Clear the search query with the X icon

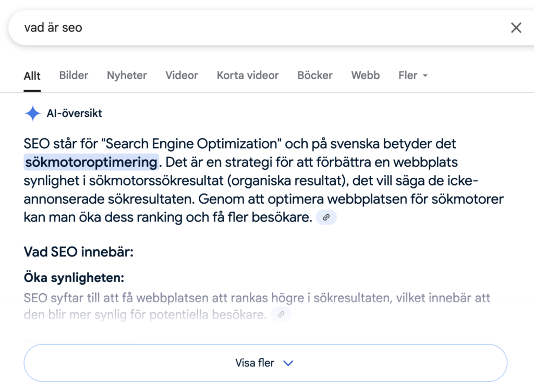(516, 28)
